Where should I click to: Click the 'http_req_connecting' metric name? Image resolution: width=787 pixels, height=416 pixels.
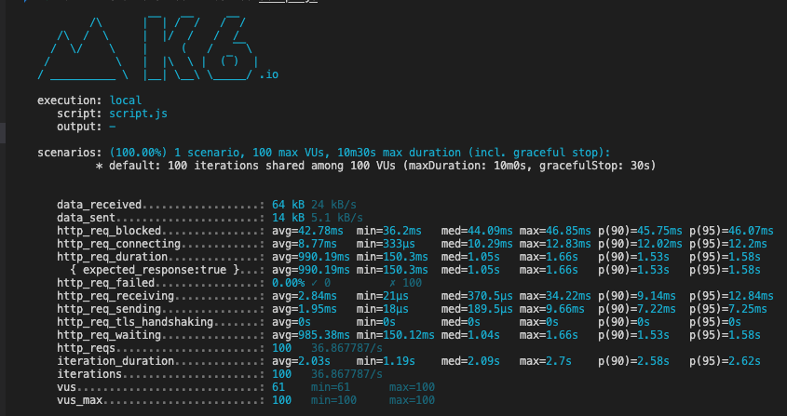coord(118,244)
